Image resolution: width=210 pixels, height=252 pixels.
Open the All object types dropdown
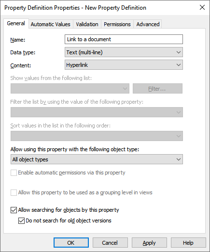click(x=97, y=159)
